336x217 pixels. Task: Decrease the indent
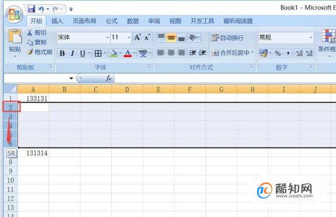[x=193, y=53]
